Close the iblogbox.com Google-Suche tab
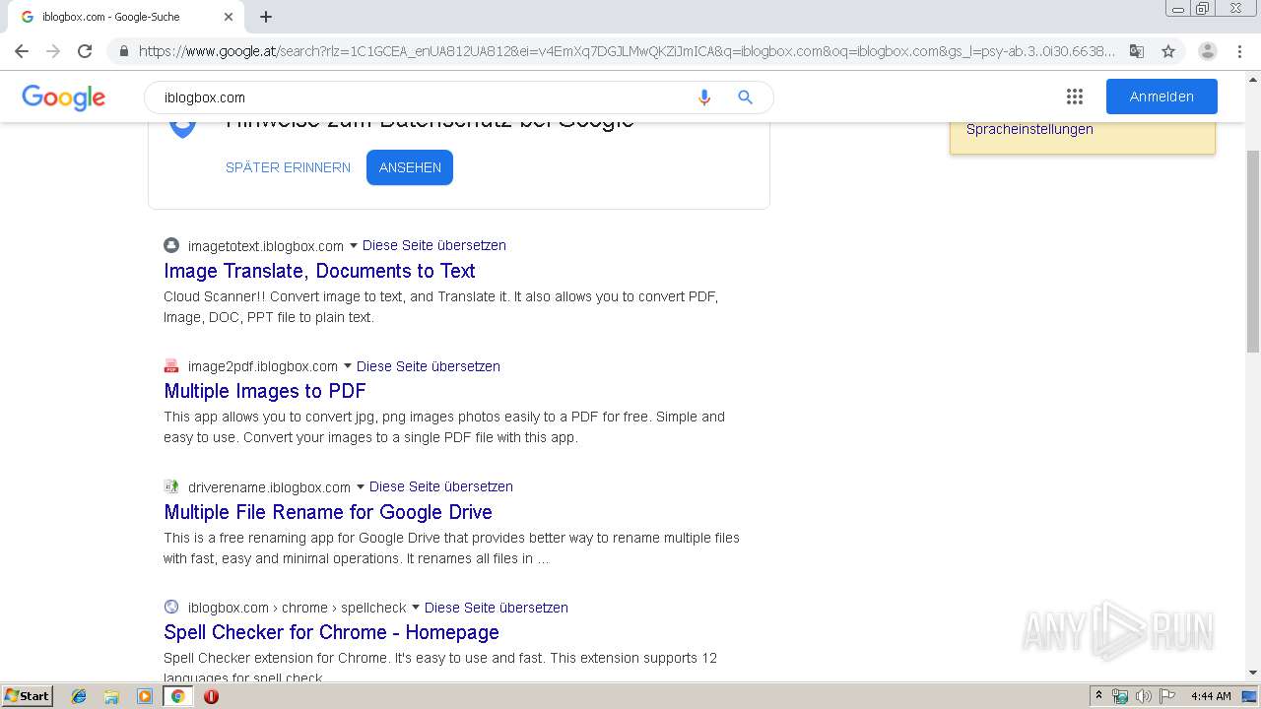Image resolution: width=1261 pixels, height=709 pixels. (x=229, y=17)
